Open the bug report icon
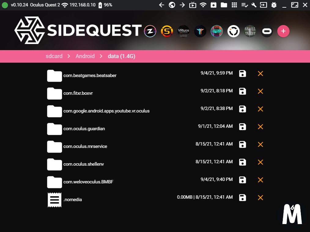The width and height of the screenshot is (310, 232). click(x=274, y=5)
